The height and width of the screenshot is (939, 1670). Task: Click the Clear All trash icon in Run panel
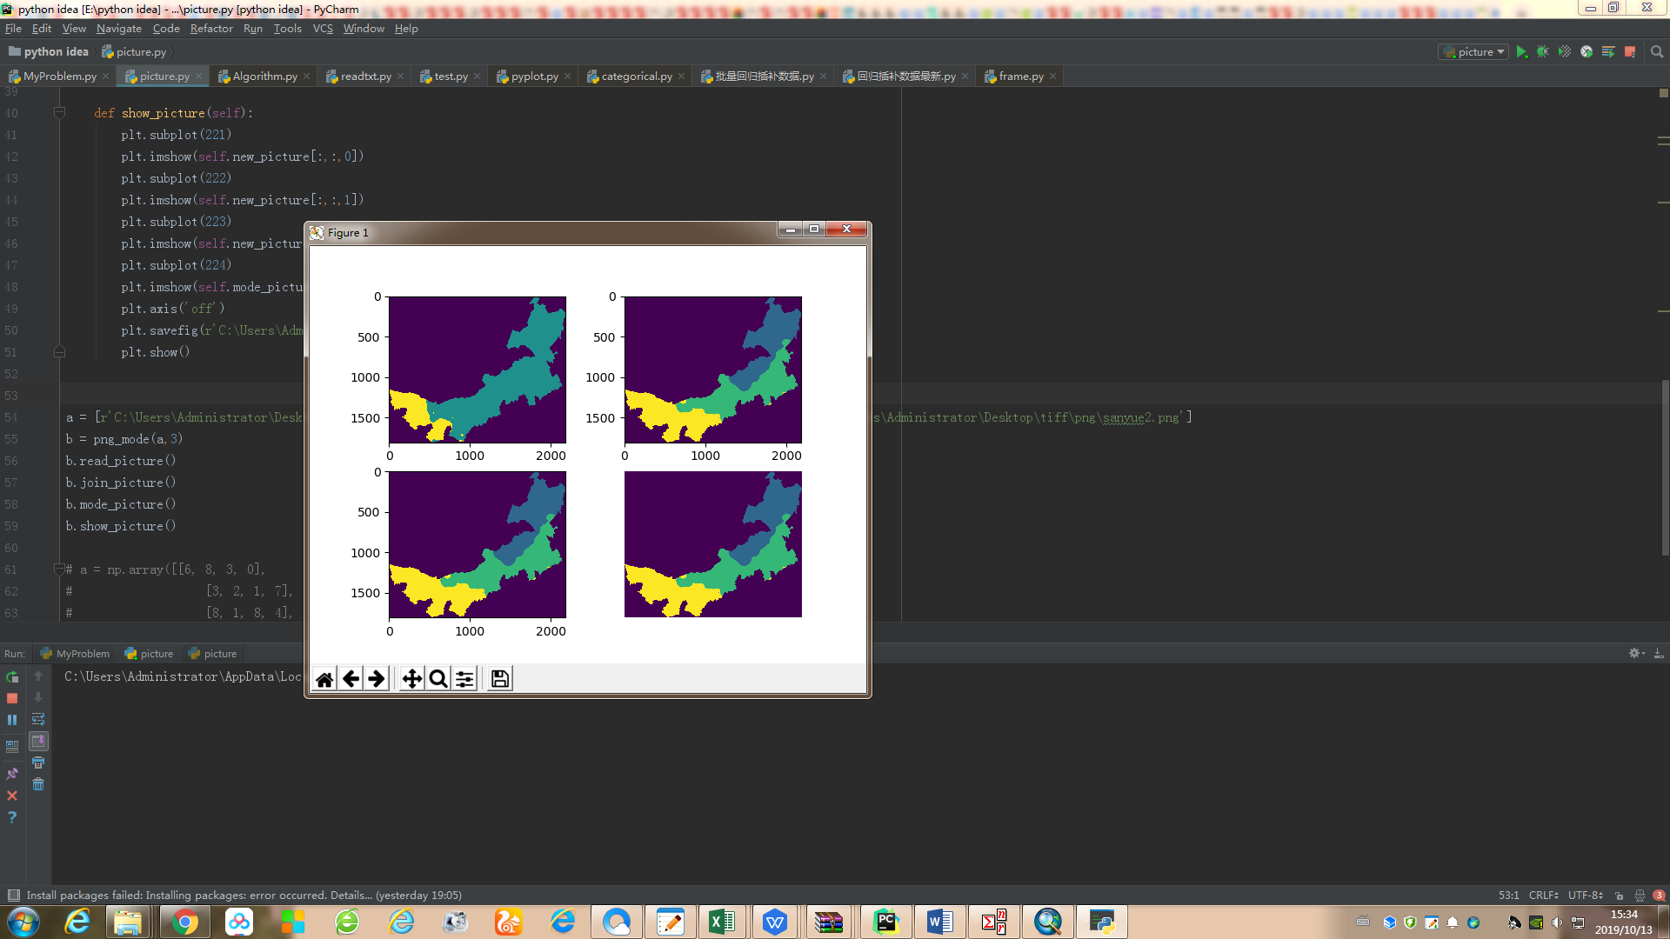(x=38, y=784)
